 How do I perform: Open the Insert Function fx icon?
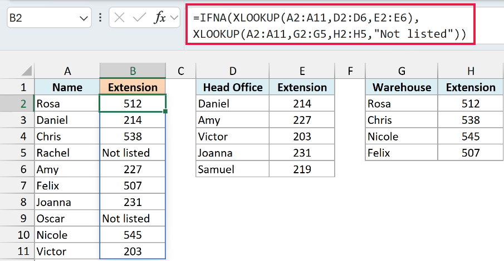159,18
